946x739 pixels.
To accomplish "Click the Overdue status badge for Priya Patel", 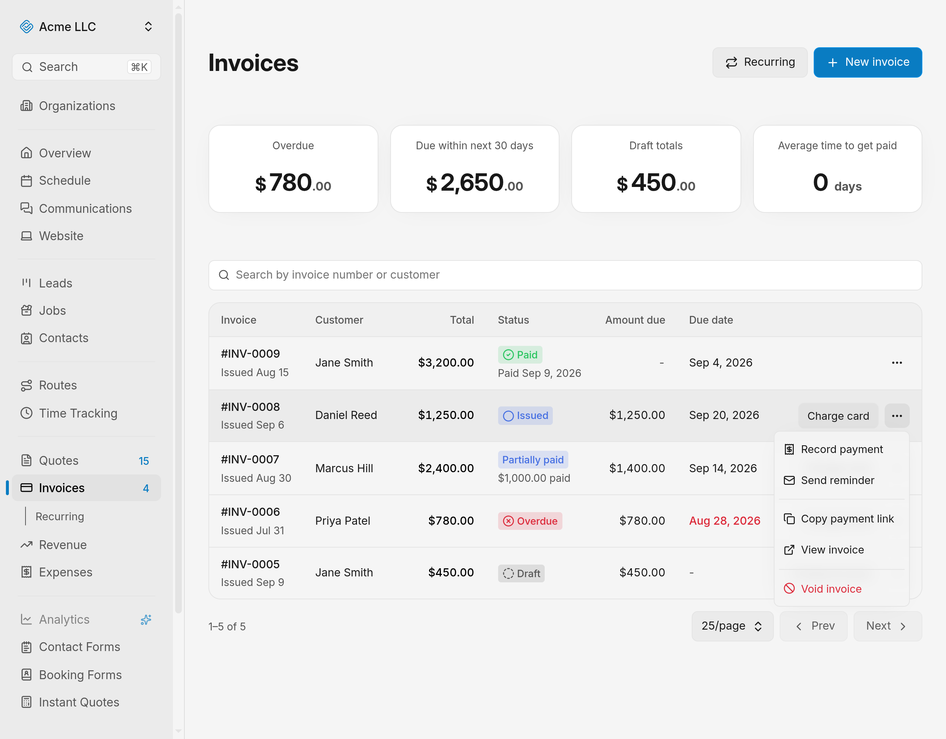I will coord(530,521).
